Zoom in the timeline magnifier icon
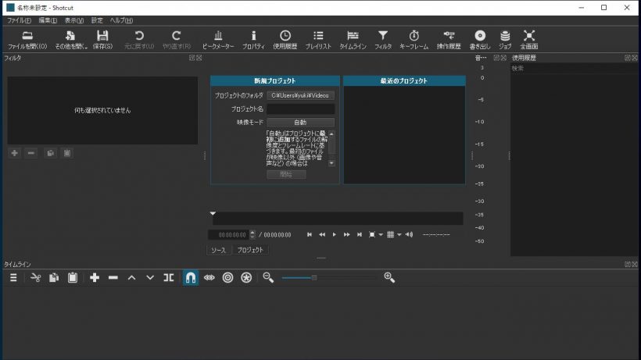The image size is (641, 360). coord(389,277)
